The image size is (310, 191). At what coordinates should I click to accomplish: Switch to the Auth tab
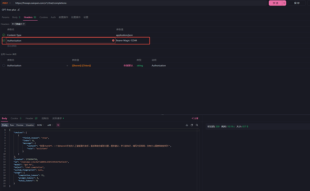[x=53, y=17]
